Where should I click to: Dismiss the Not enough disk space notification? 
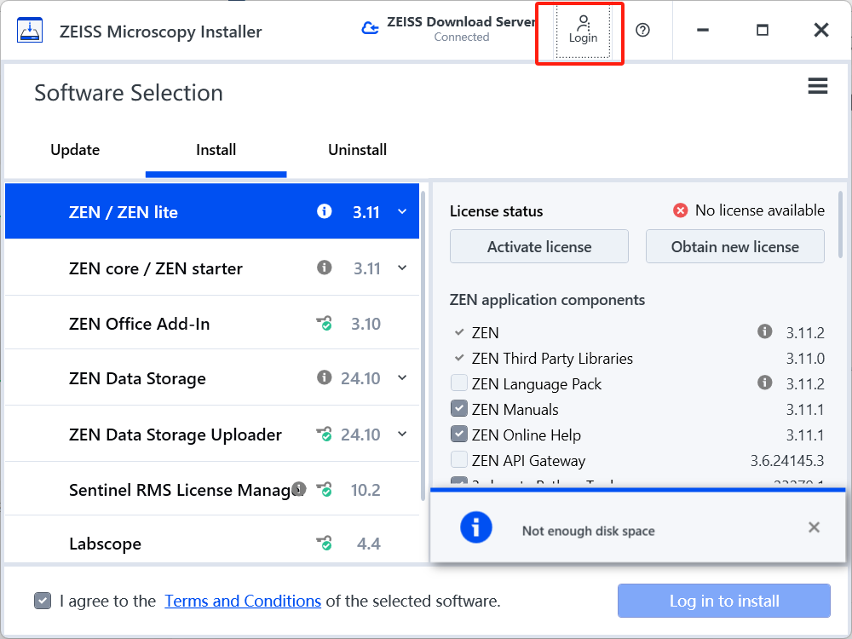point(814,527)
